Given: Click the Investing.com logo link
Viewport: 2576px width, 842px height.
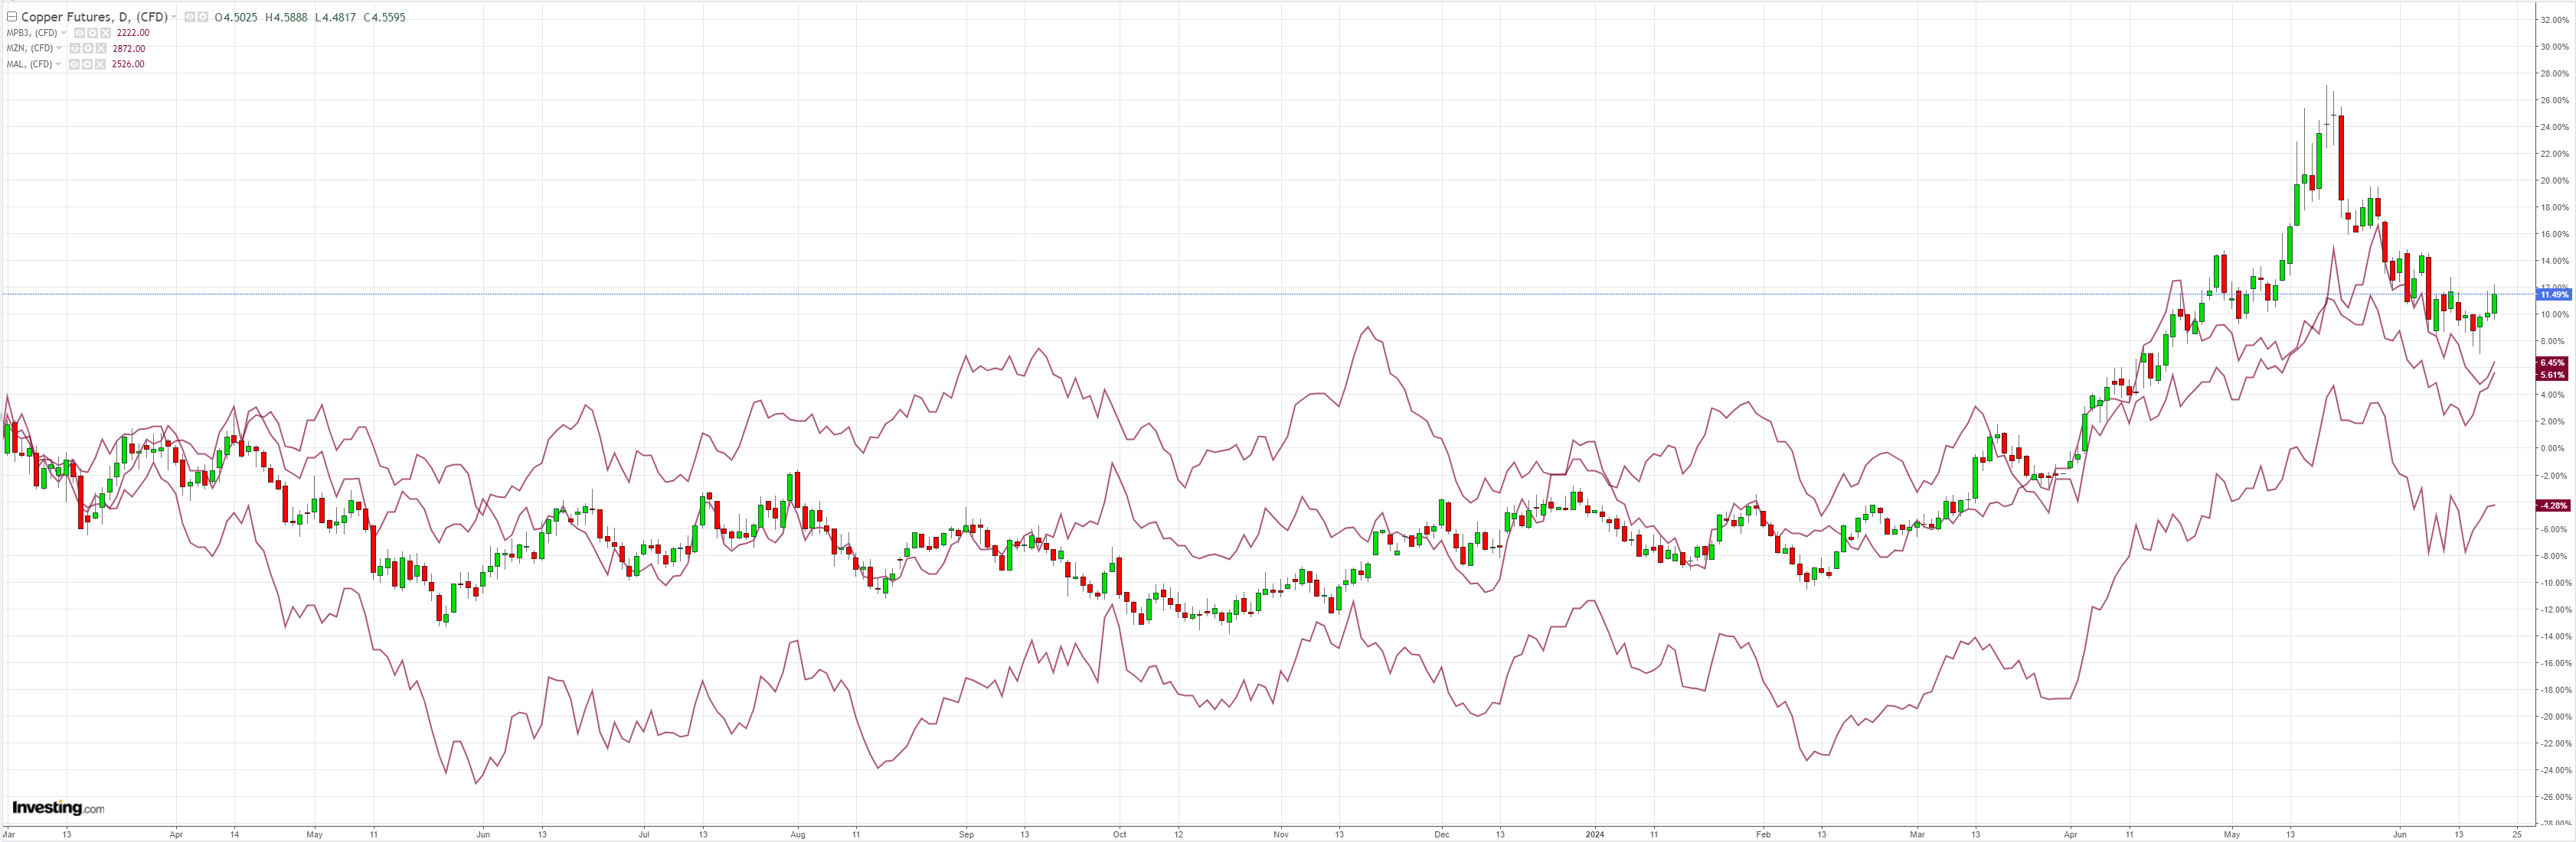Looking at the screenshot, I should [x=58, y=807].
